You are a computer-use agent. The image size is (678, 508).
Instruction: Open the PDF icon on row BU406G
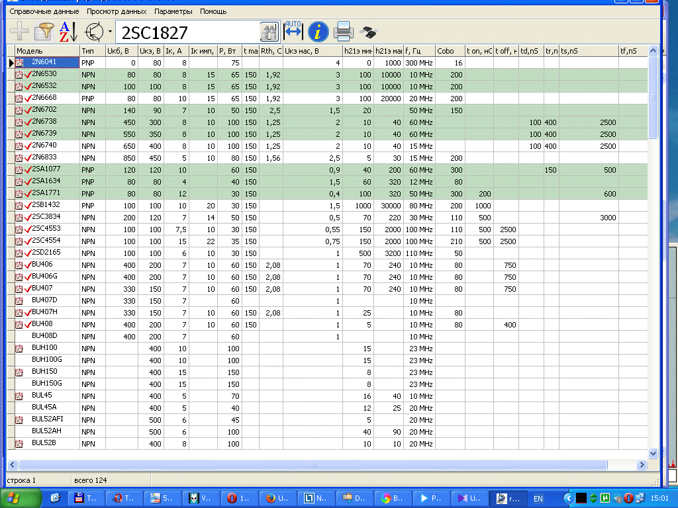(19, 277)
